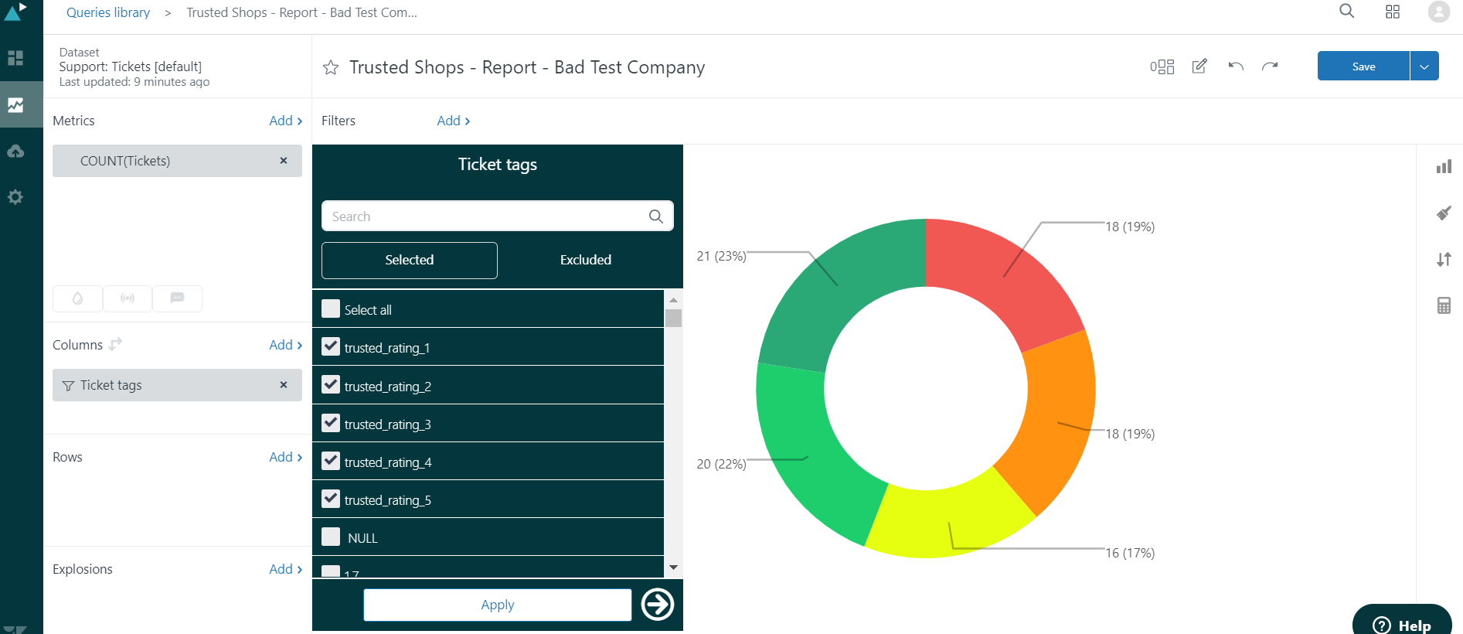Check the NULL tag checkbox
The image size is (1463, 634).
pyautogui.click(x=331, y=537)
